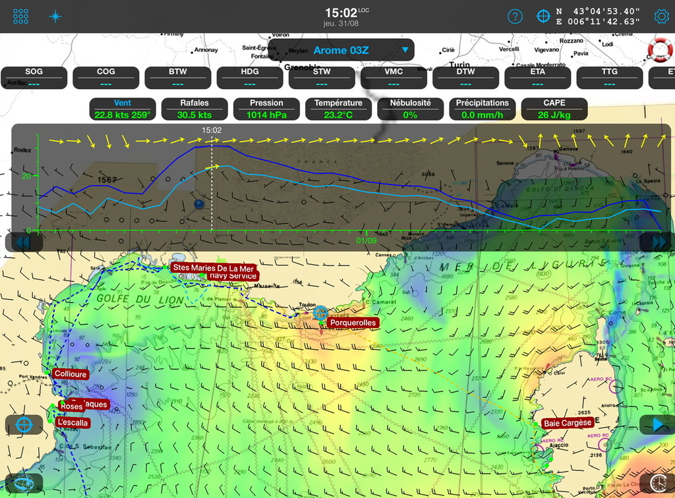Select the Nébulosité field
The width and height of the screenshot is (675, 498).
pos(410,109)
